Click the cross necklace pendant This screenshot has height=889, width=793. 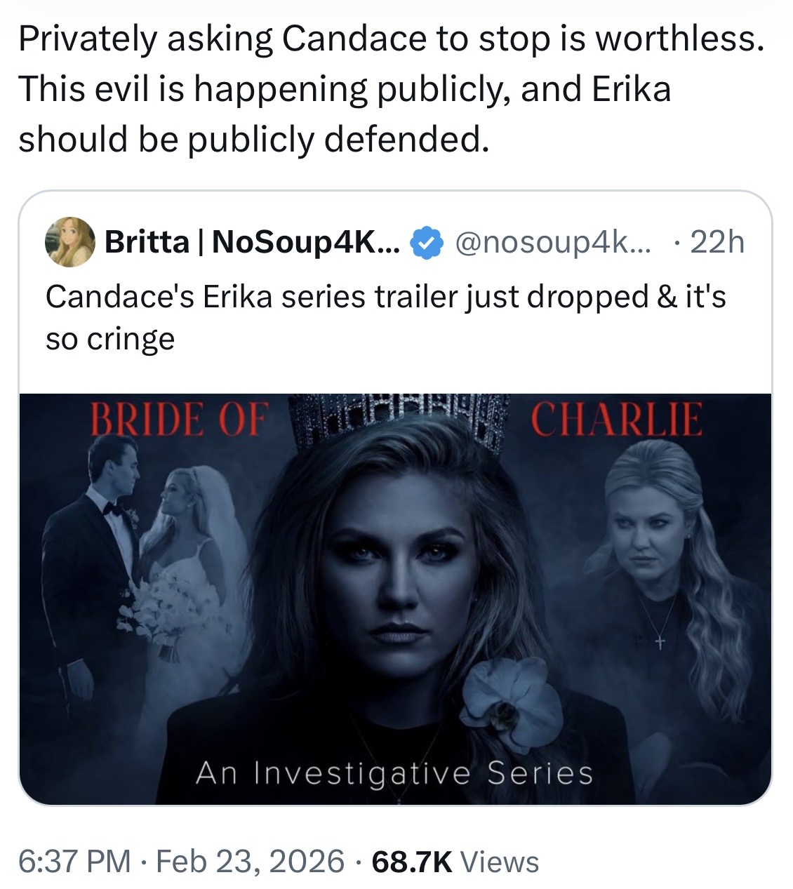(x=659, y=642)
